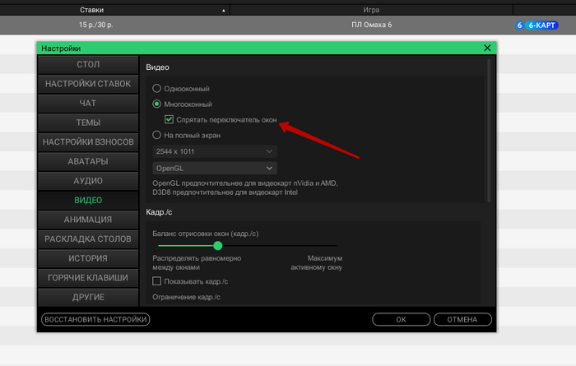Open the OpenGL renderer dropdown
576x366 pixels.
click(x=215, y=168)
